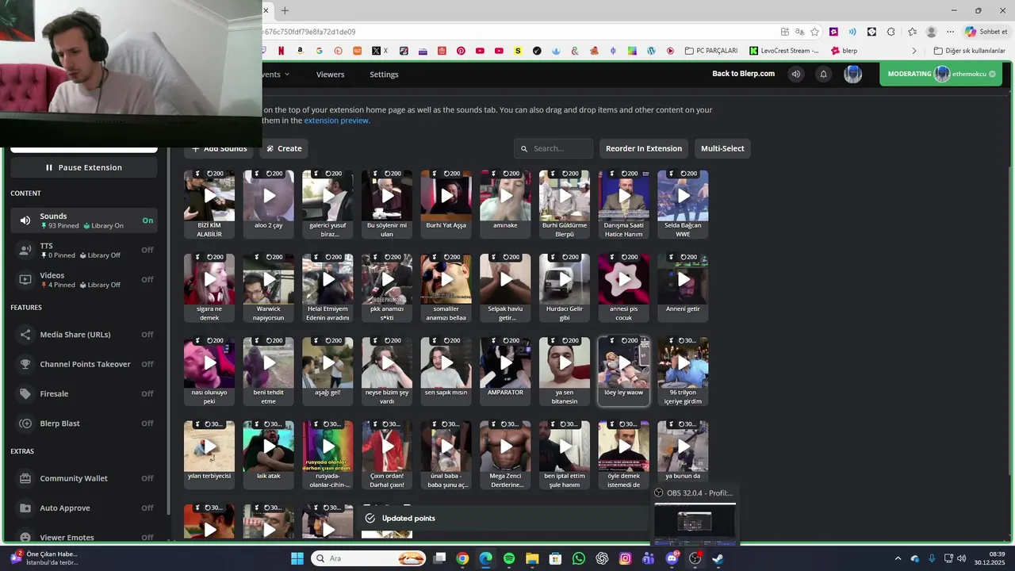This screenshot has width=1015, height=571.
Task: Click the Media Share share icon
Action: tap(25, 335)
